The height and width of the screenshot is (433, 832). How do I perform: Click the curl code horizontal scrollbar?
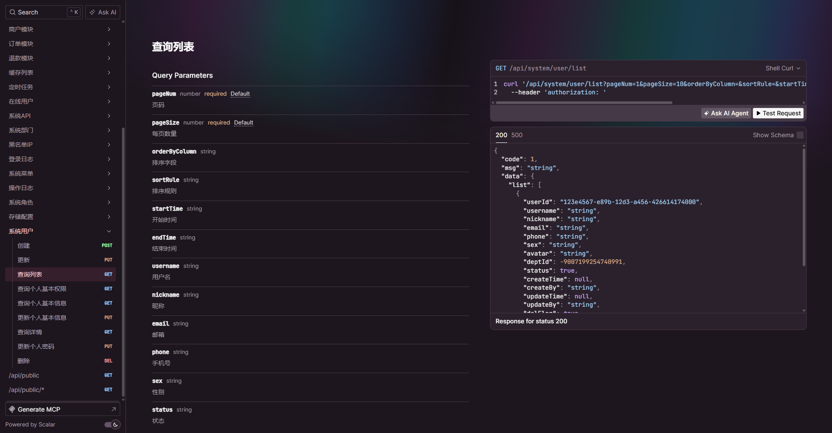pos(584,103)
